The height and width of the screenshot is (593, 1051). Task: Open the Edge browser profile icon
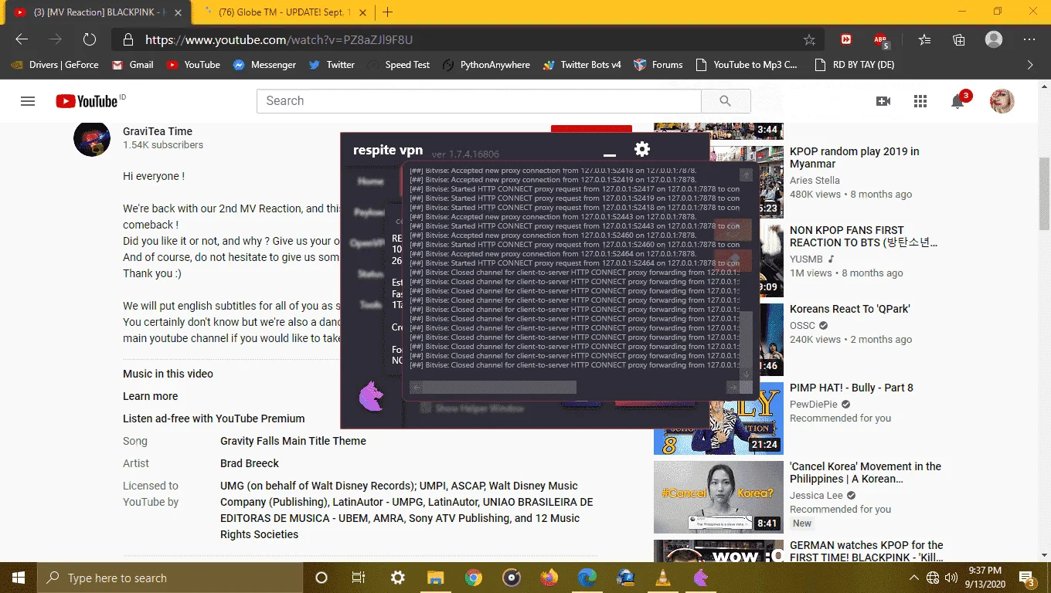point(994,39)
